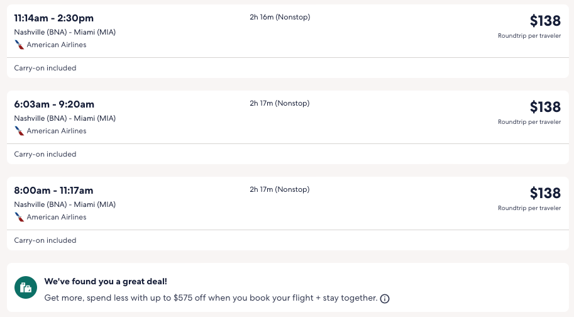Select the 6:03am - 9:20am flight
The height and width of the screenshot is (317, 574).
pos(54,104)
